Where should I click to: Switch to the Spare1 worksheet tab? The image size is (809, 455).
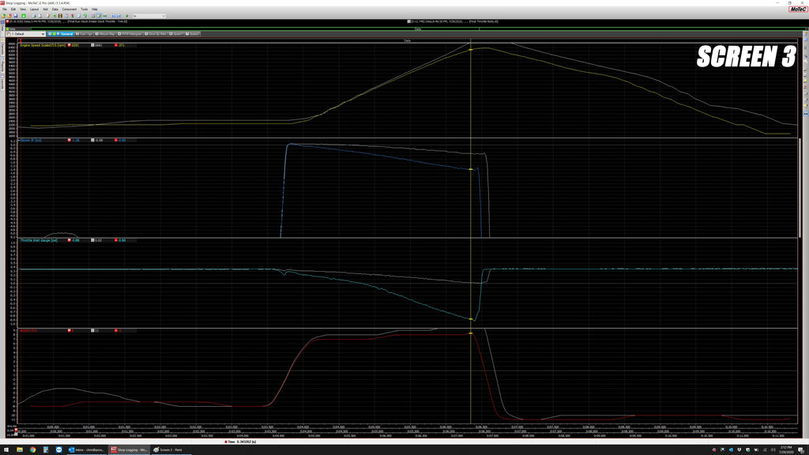pyautogui.click(x=176, y=34)
